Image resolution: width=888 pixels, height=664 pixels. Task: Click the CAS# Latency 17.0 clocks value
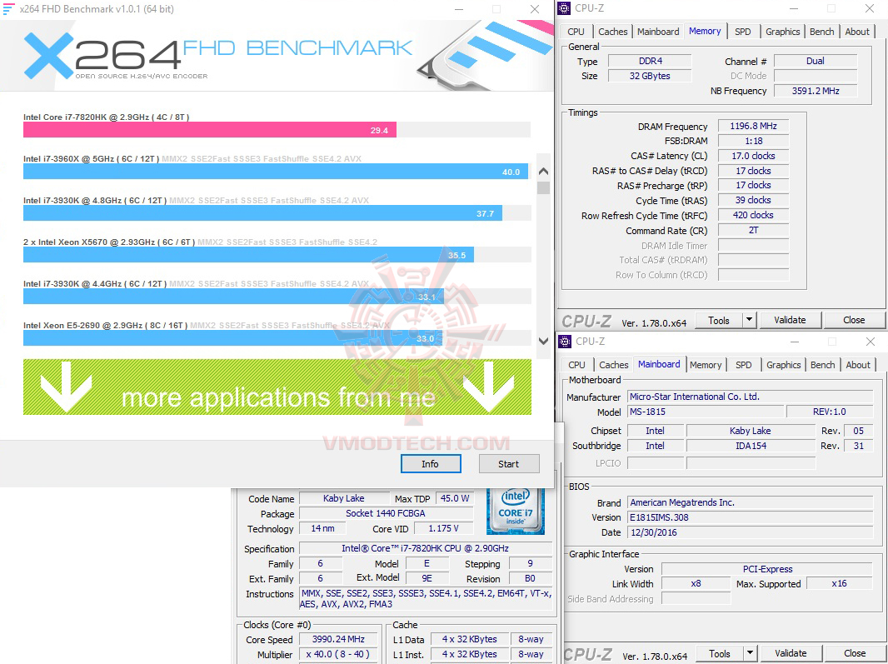coord(753,156)
